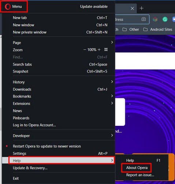
Task: Click the Opera Menu logo button
Action: pos(14,7)
